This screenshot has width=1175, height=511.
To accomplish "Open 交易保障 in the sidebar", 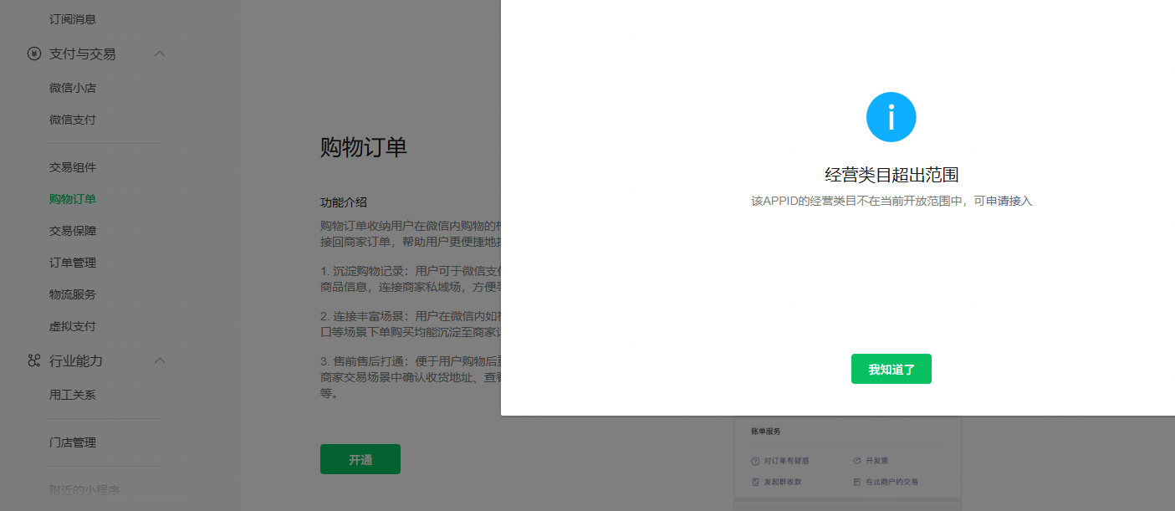I will (x=73, y=231).
